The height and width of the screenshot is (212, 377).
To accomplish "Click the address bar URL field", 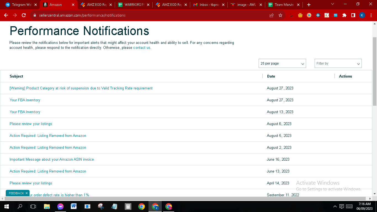I will coord(149,15).
